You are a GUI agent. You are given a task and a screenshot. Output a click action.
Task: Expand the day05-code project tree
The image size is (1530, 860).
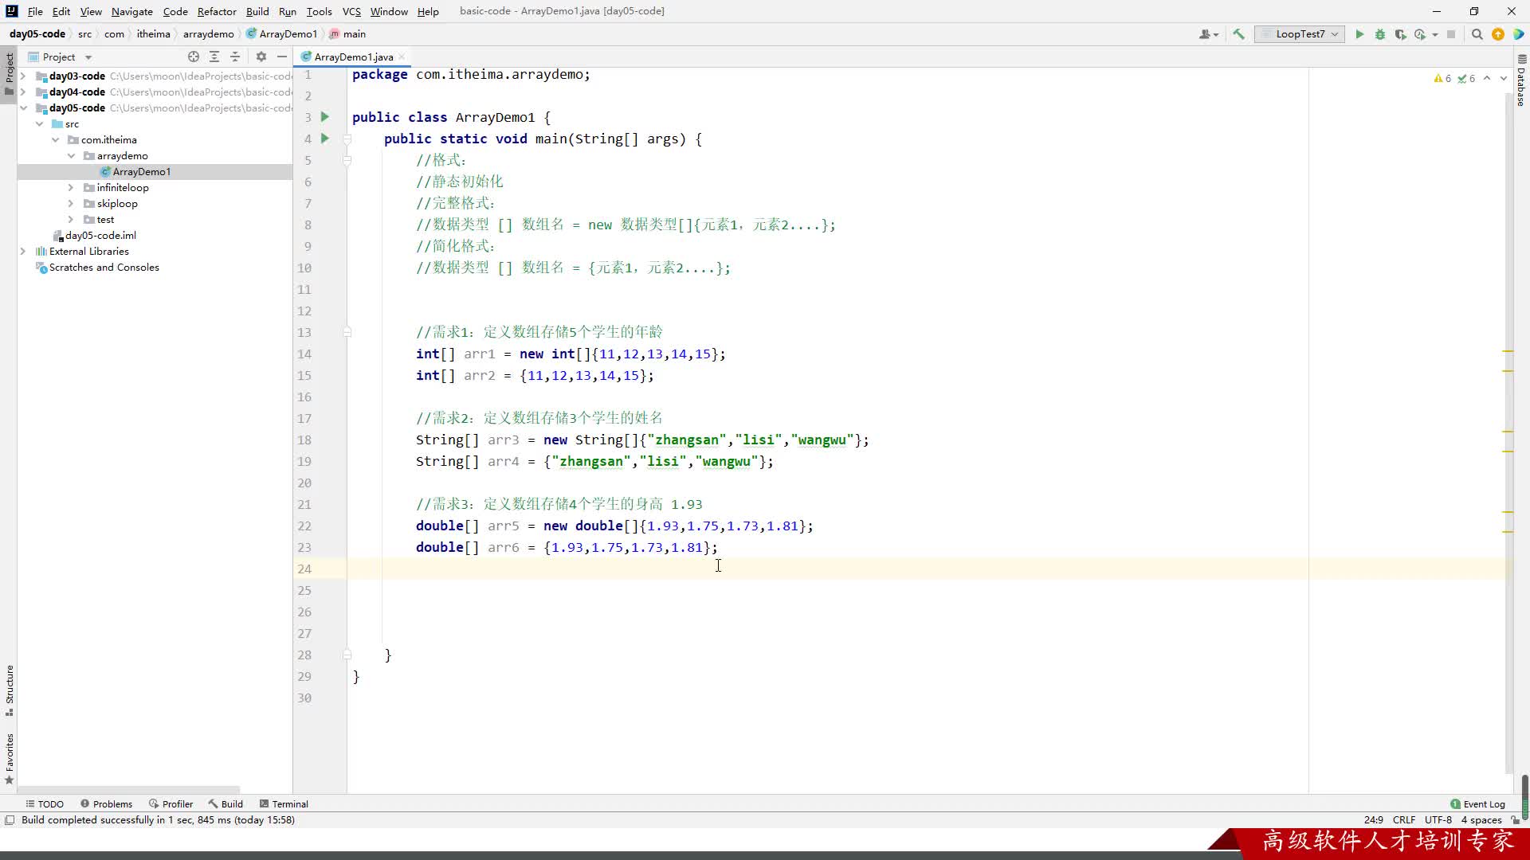tap(23, 108)
